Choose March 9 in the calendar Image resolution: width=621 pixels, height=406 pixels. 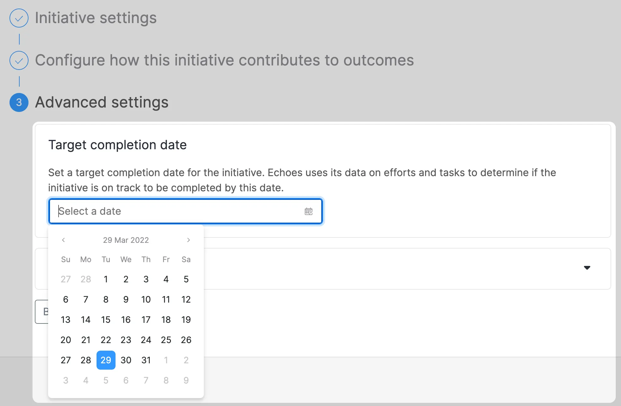click(x=126, y=299)
